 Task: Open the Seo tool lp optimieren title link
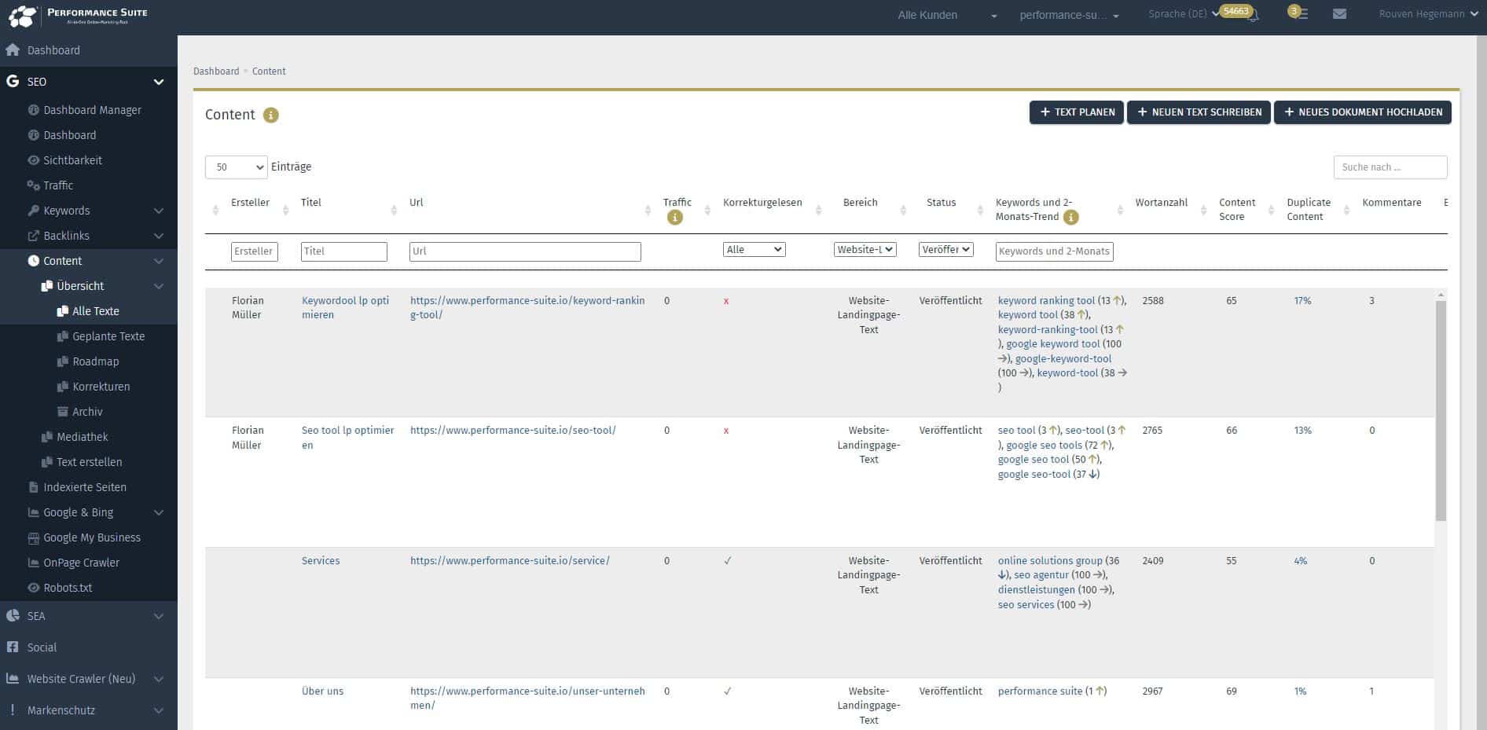coord(348,438)
